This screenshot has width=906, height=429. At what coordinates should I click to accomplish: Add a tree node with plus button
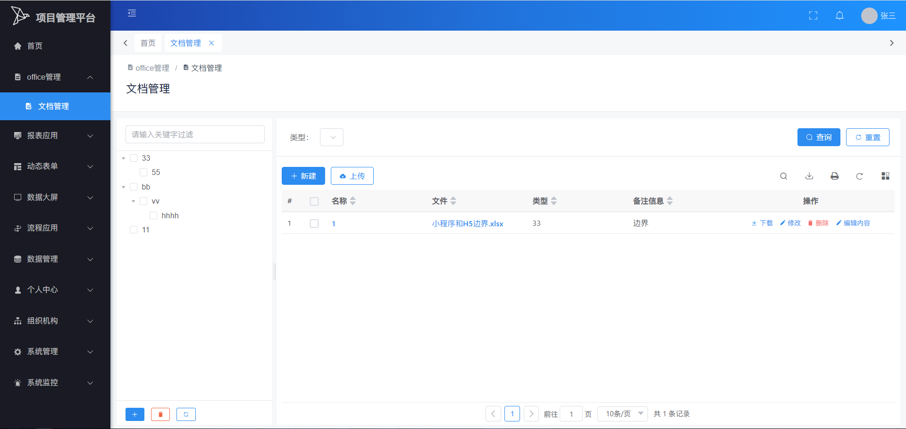click(135, 414)
